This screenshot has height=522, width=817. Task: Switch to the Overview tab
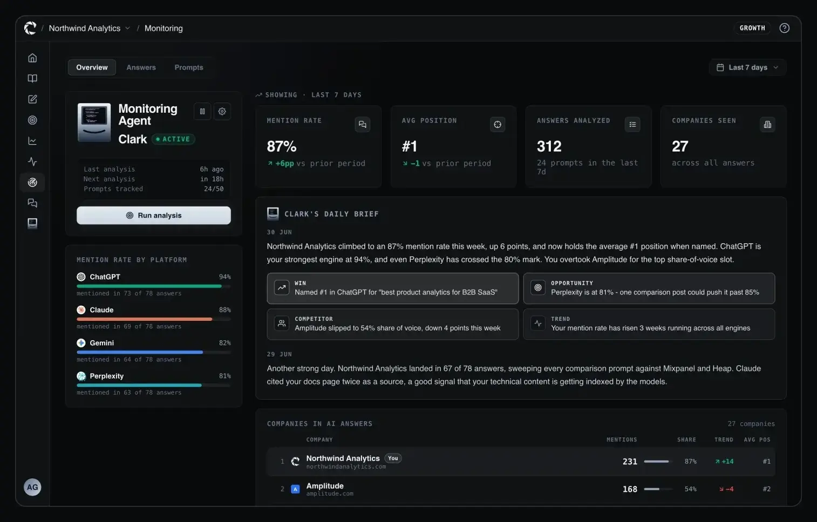coord(92,67)
